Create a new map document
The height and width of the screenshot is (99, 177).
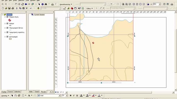tap(3, 8)
